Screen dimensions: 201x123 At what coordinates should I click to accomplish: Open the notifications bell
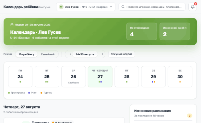pos(193,7)
